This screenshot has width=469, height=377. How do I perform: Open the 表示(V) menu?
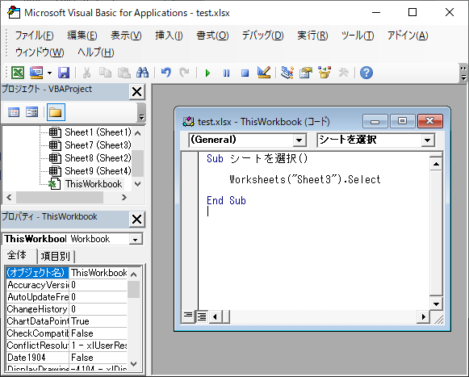click(126, 36)
